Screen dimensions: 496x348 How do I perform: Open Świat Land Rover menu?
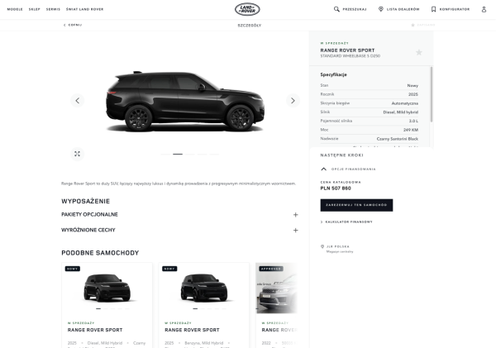pyautogui.click(x=85, y=9)
